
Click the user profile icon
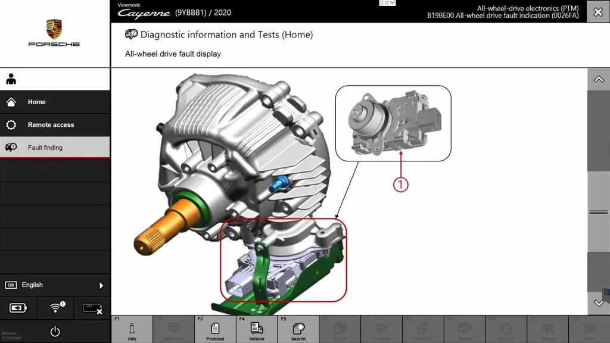tap(11, 79)
